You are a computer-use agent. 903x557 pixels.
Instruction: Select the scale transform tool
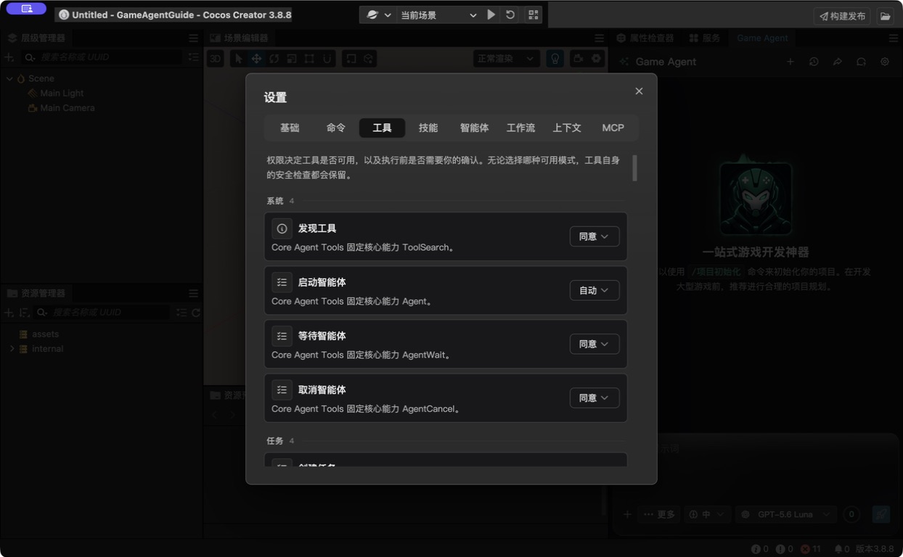(x=292, y=59)
